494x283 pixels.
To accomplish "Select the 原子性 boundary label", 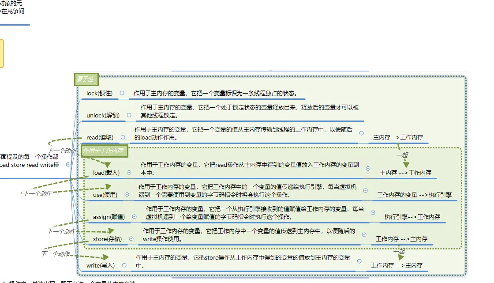I will point(86,79).
